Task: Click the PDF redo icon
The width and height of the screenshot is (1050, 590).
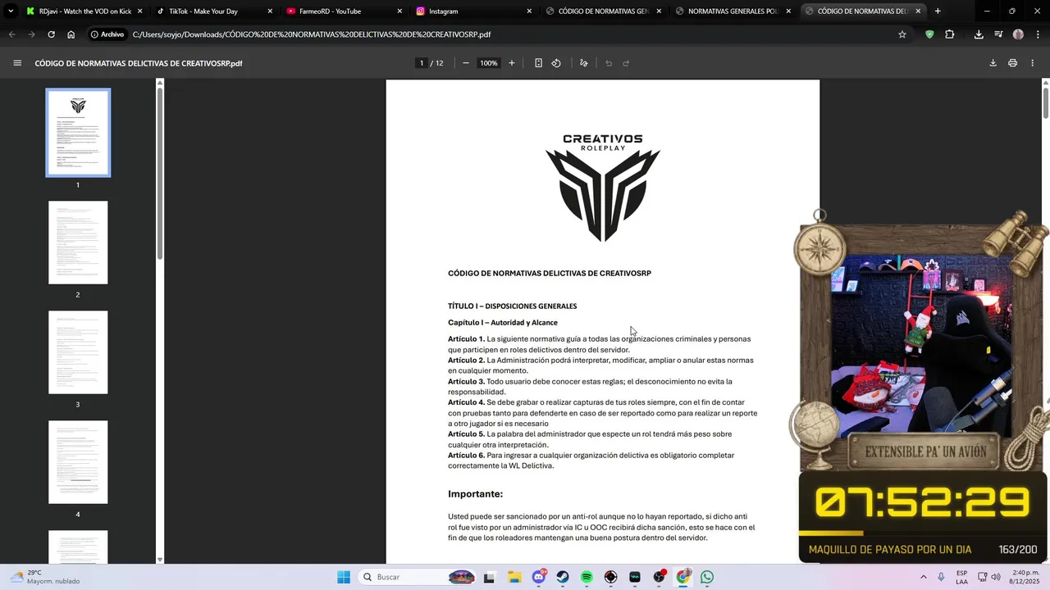Action: pos(626,63)
